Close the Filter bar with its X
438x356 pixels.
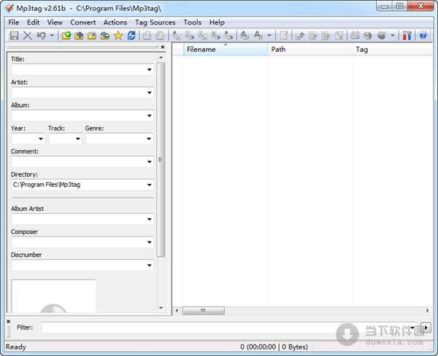coord(8,322)
